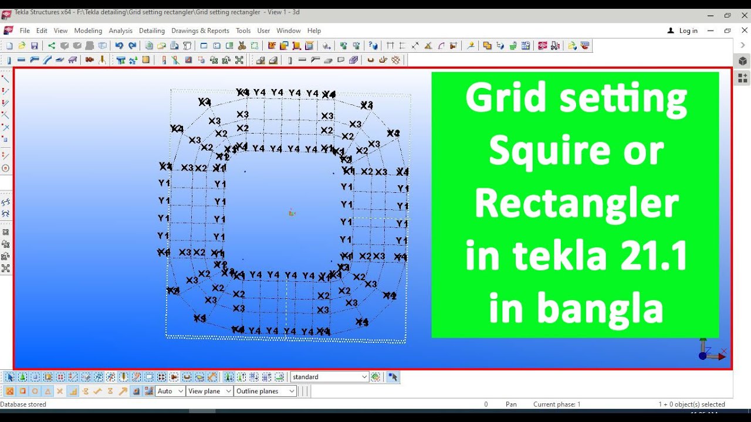Click the scissors cut icon in toolbar

click(241, 45)
